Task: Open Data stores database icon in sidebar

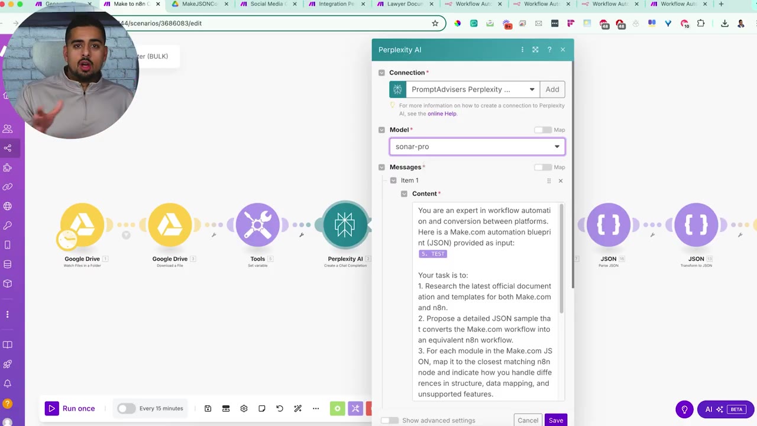Action: click(8, 264)
